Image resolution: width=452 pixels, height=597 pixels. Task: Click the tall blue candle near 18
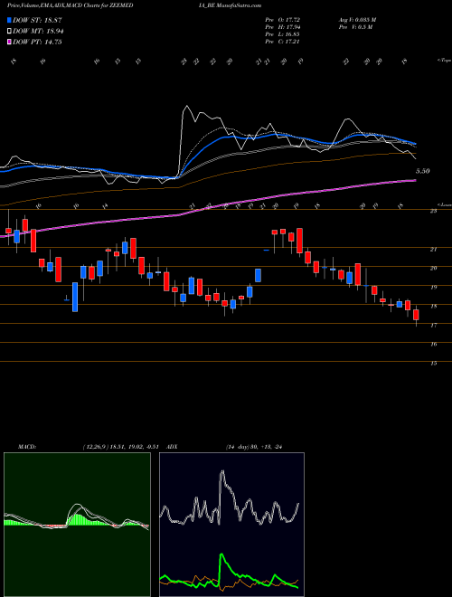point(75,297)
